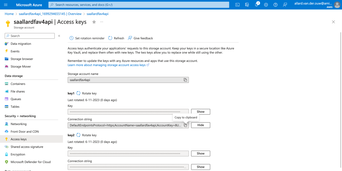Refresh the access keys

point(116,38)
